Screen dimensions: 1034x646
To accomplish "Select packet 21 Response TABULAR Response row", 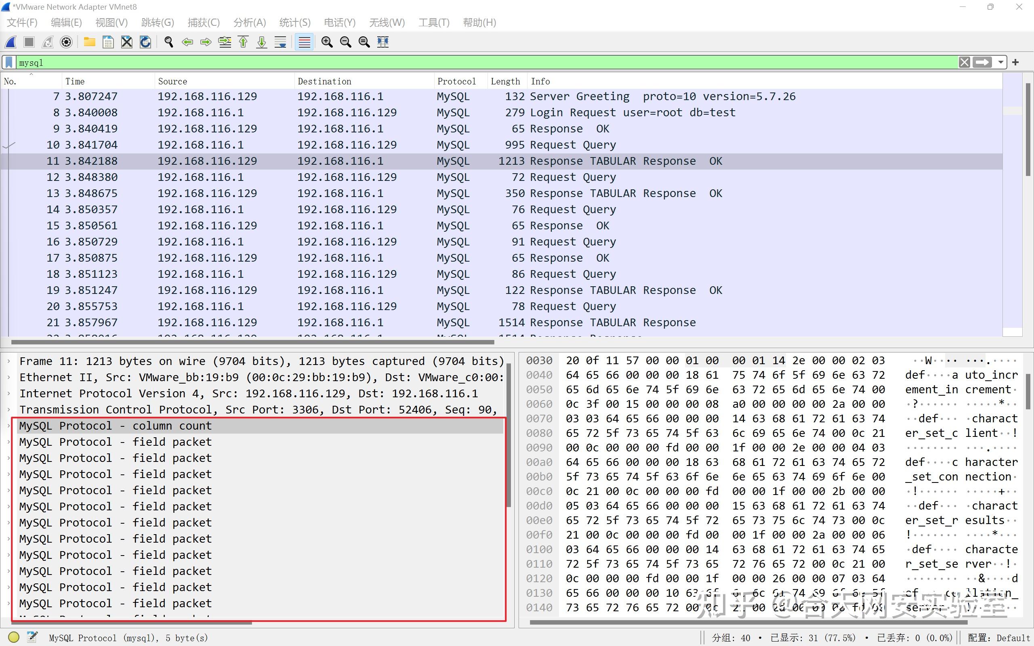I will pos(299,322).
